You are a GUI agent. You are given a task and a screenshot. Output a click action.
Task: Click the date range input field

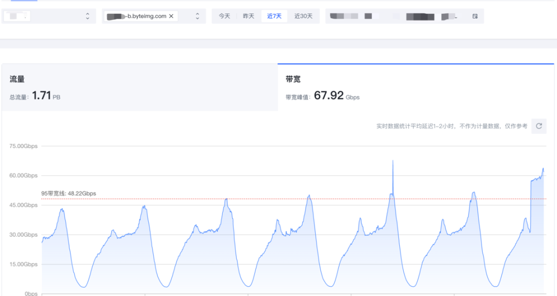click(x=405, y=17)
